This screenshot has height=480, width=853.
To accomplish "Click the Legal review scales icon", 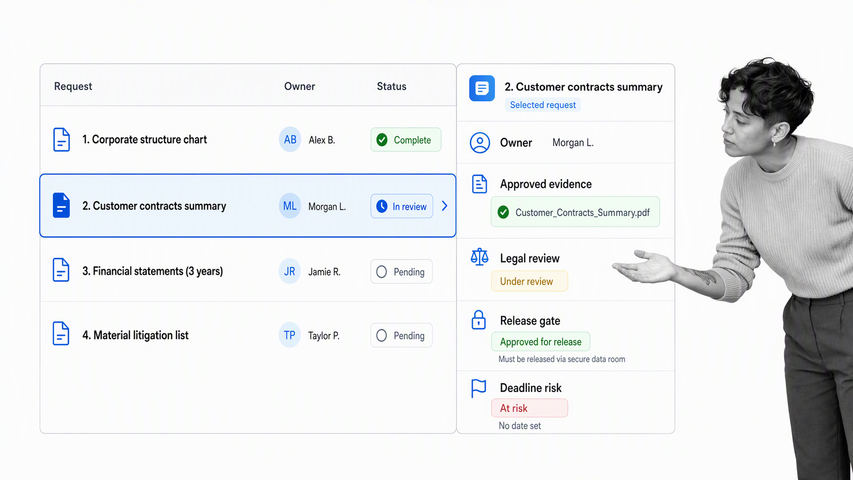I will pos(479,257).
